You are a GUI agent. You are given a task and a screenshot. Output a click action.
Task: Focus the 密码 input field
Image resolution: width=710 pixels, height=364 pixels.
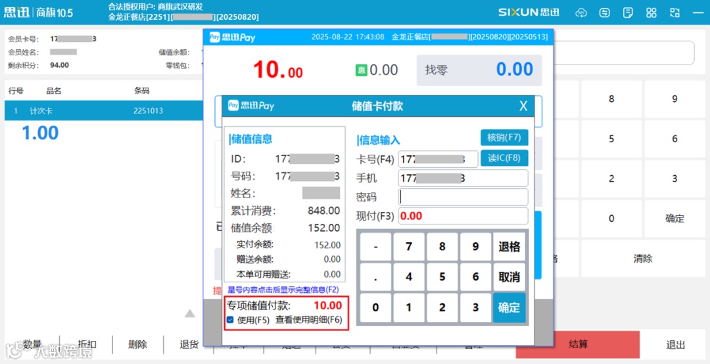pyautogui.click(x=463, y=197)
